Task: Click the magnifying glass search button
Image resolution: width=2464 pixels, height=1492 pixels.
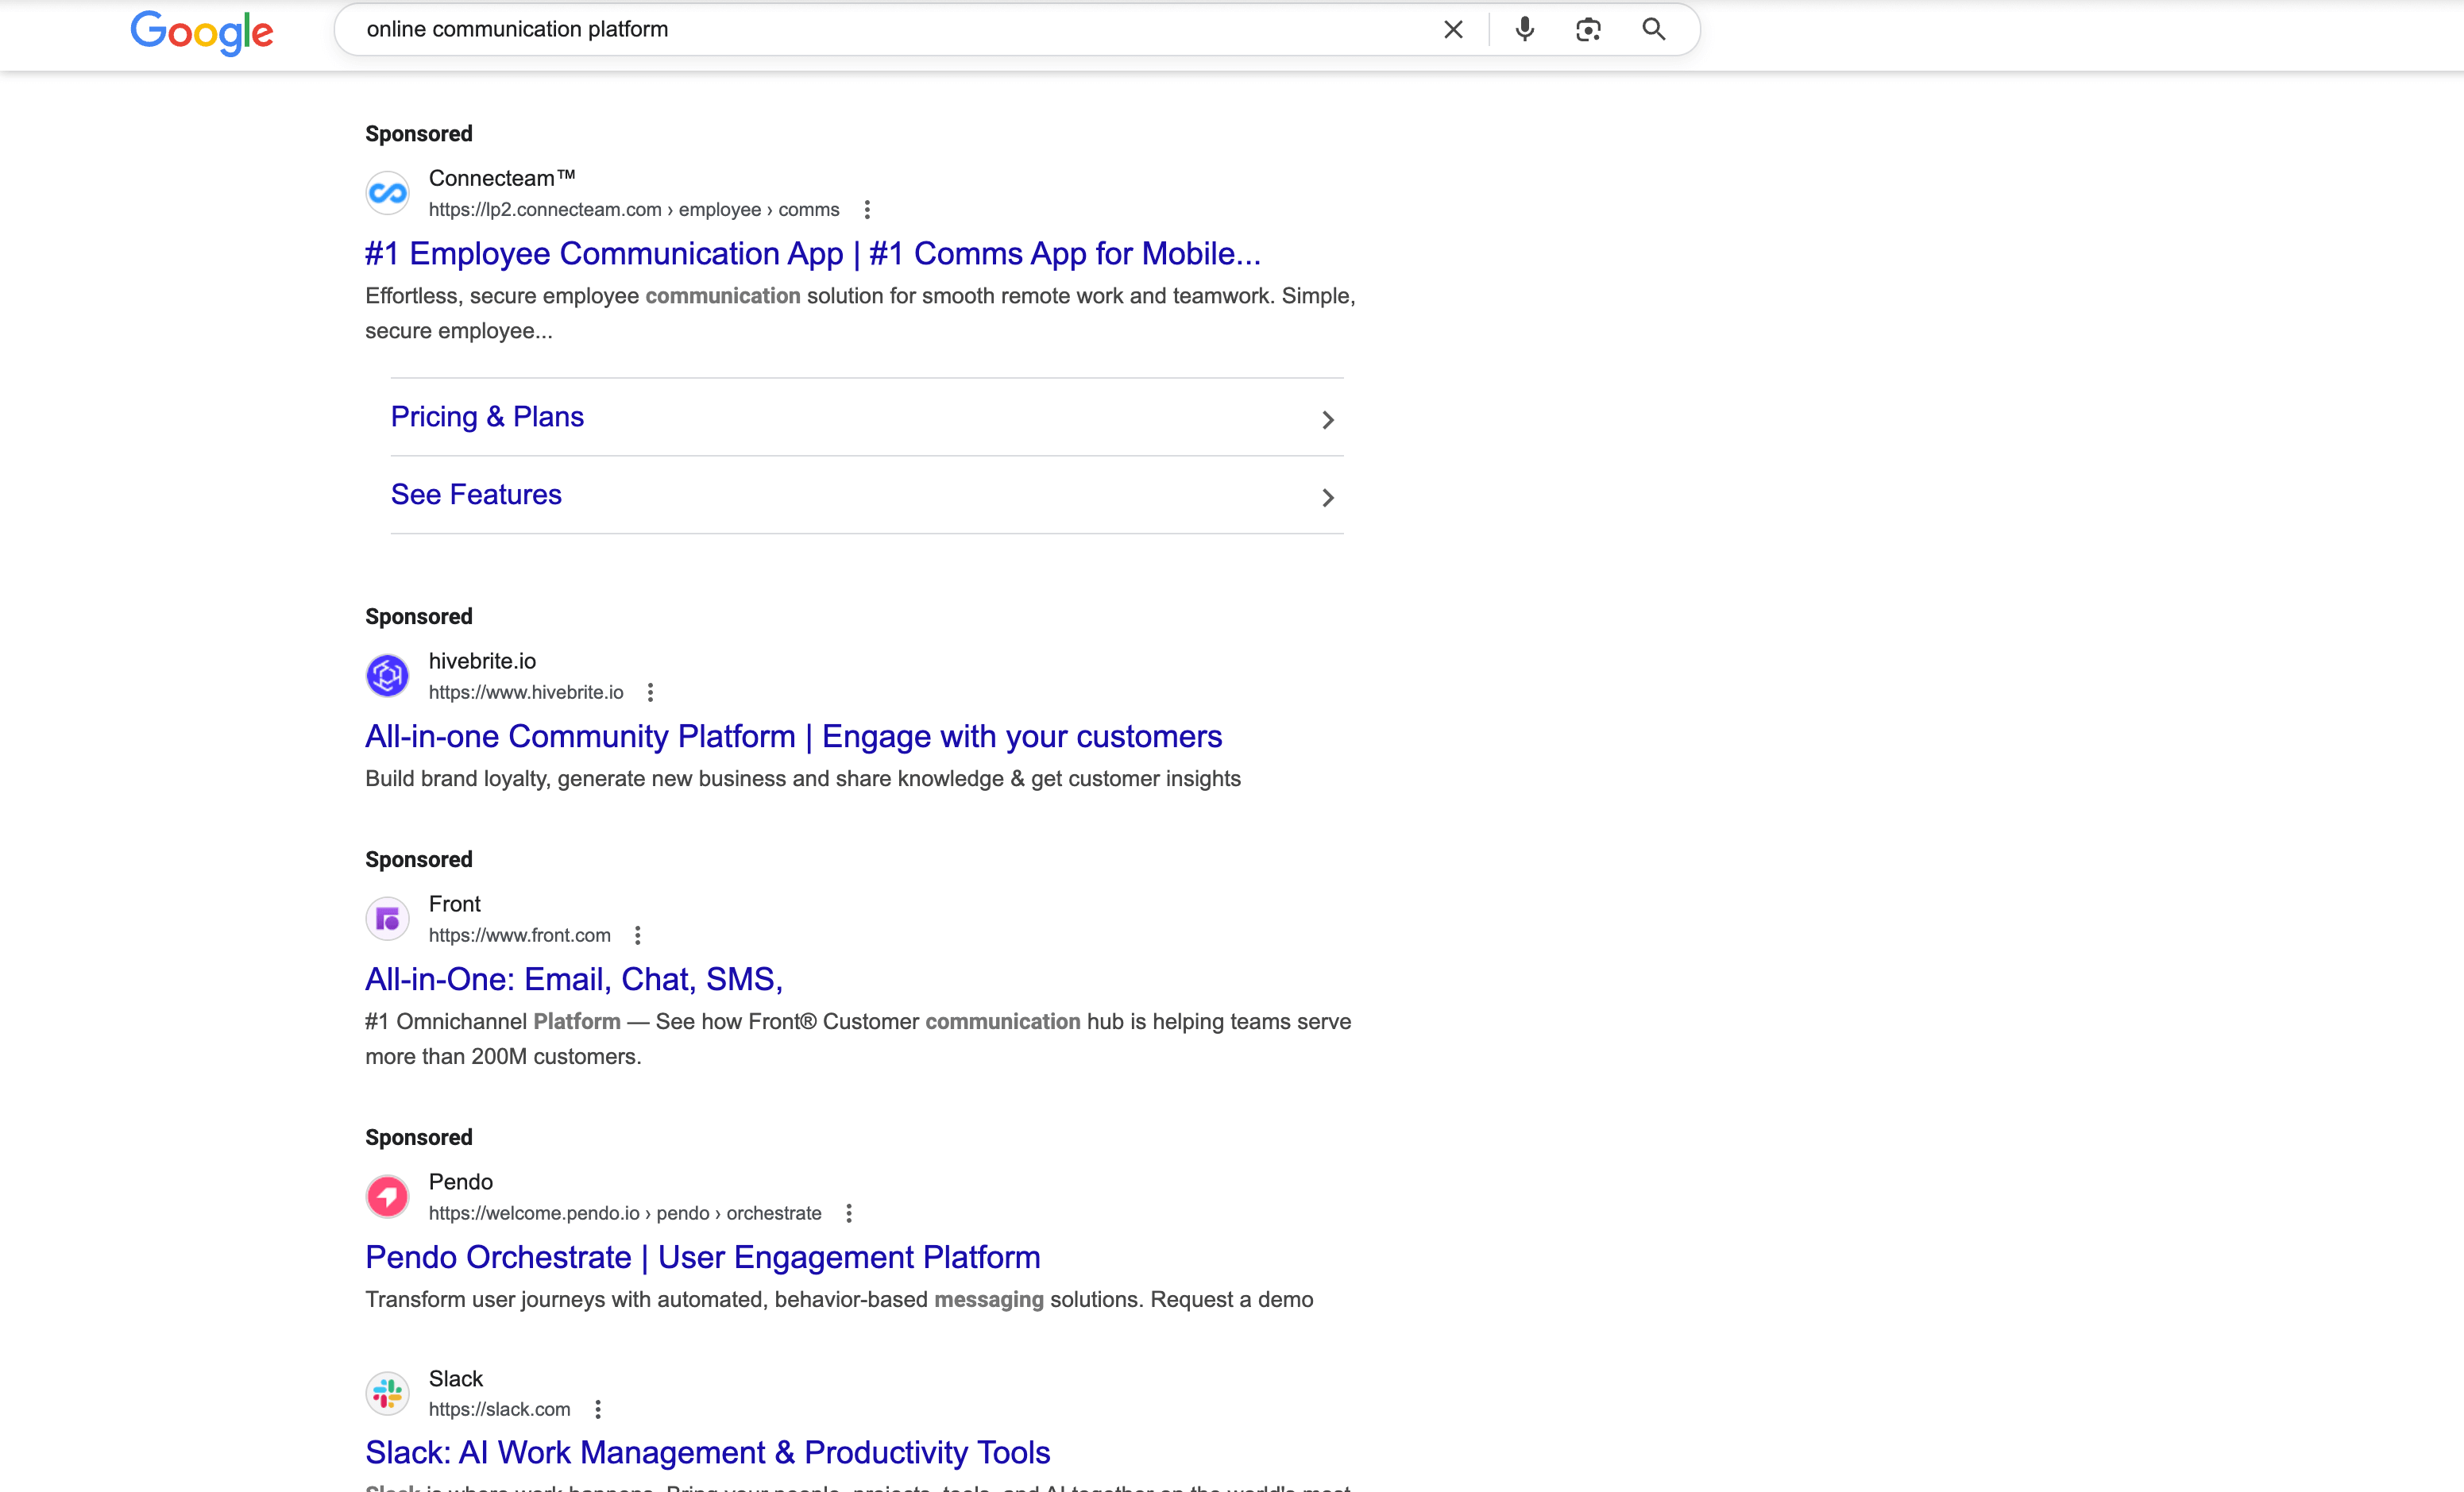Action: [x=1654, y=30]
